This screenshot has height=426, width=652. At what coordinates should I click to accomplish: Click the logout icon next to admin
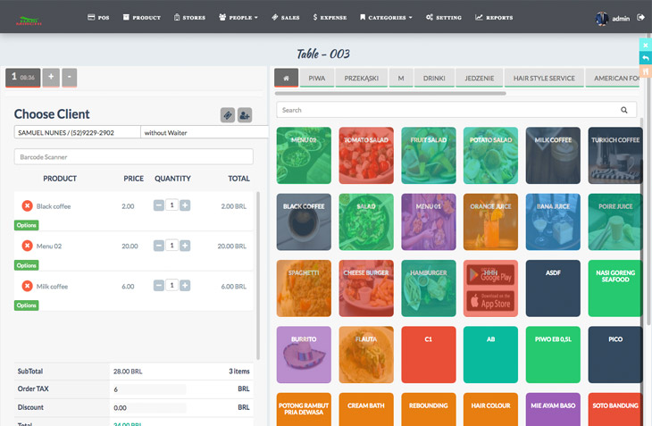[x=640, y=18]
